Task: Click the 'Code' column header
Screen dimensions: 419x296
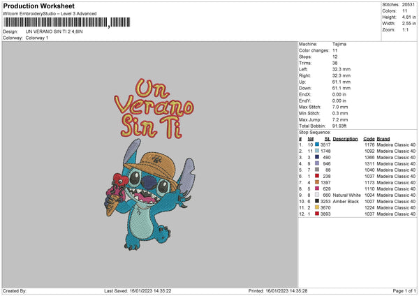Action: pos(369,139)
